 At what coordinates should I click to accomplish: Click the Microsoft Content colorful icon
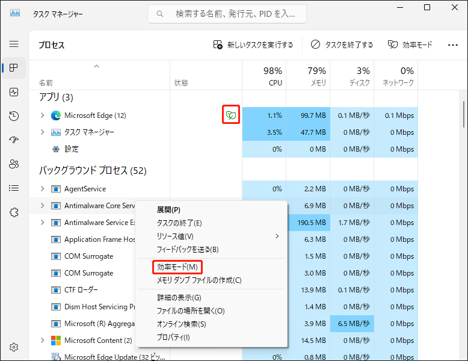point(56,341)
